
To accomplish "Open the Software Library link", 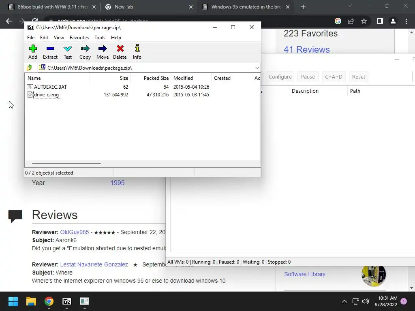I will click(x=305, y=274).
